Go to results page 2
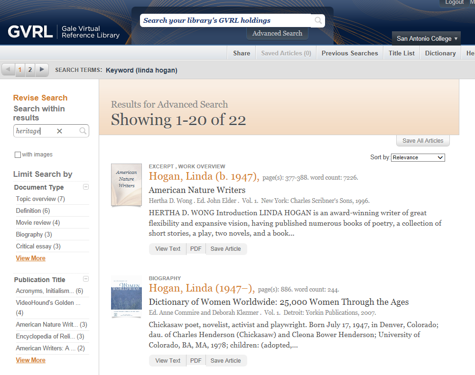This screenshot has width=475, height=375. coord(30,70)
